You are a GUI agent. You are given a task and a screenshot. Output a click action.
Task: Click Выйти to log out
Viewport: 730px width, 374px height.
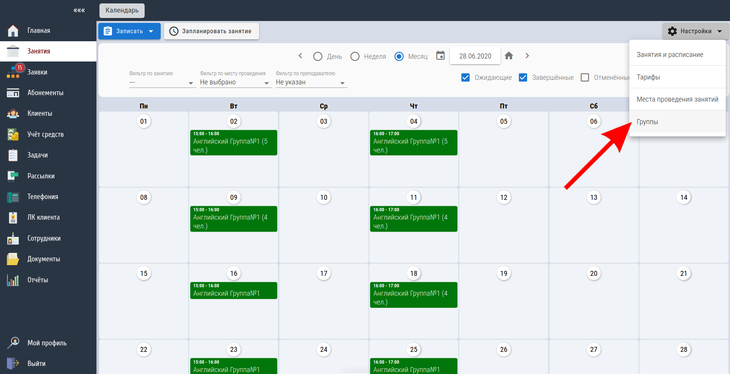coord(36,364)
